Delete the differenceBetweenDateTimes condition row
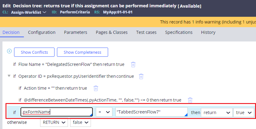This screenshot has width=256, height=129. click(x=190, y=100)
